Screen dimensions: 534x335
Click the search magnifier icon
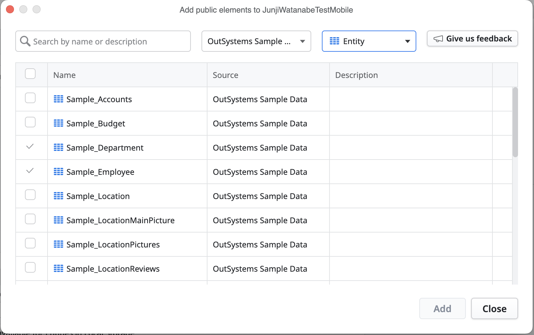(x=25, y=41)
